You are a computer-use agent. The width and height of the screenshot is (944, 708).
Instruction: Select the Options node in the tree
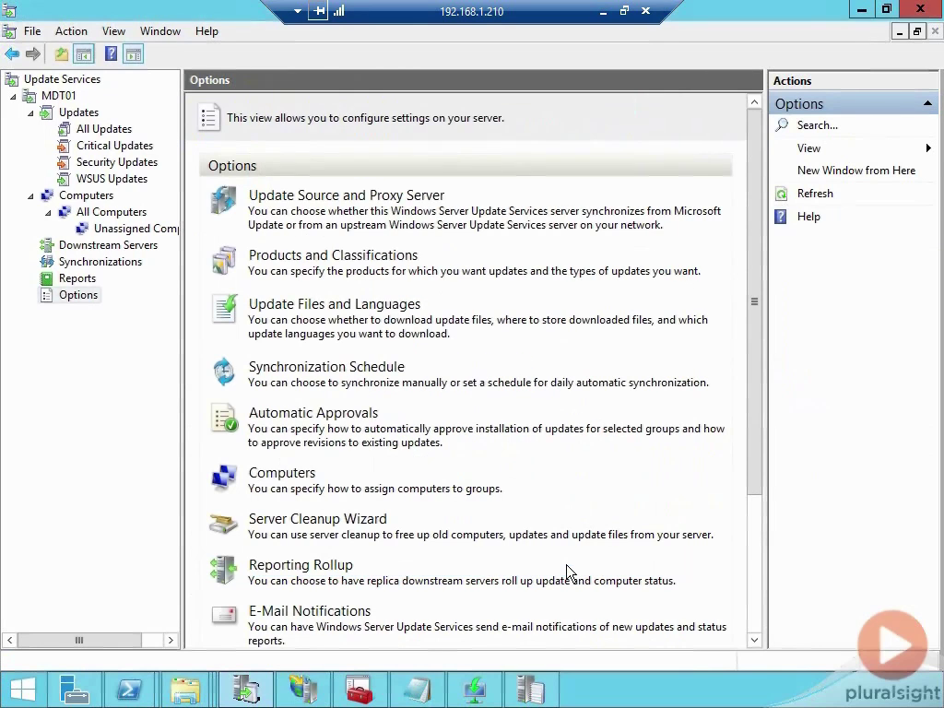click(x=77, y=295)
